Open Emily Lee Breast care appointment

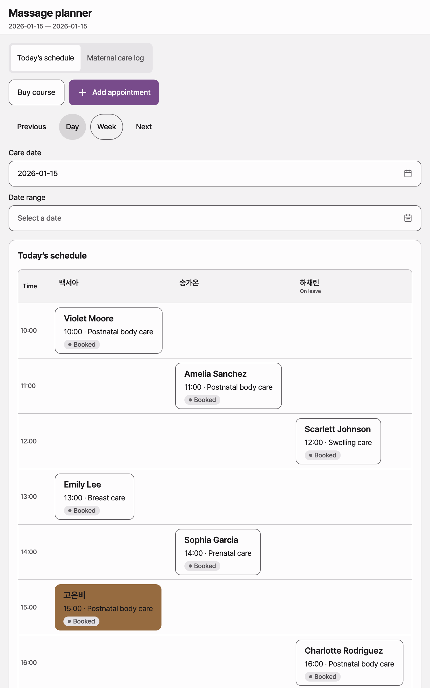pos(94,496)
